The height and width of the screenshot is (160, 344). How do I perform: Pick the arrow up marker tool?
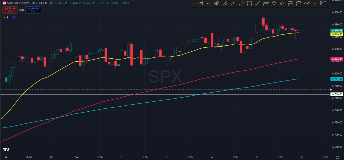click(x=282, y=3)
